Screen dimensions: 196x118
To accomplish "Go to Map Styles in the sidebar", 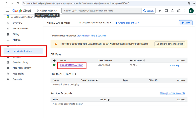I will pos(18,74).
